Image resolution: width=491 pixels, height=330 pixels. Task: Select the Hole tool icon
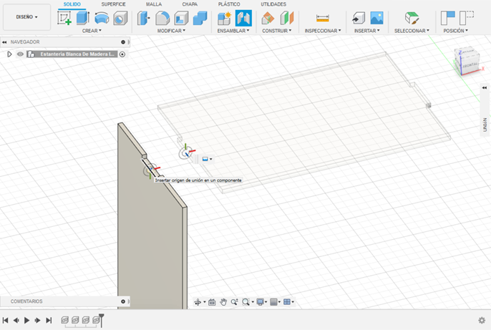(120, 18)
